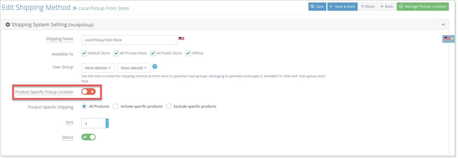This screenshot has height=159, width=458.
Task: Uncheck the Default Store checkbox
Action: 84,53
